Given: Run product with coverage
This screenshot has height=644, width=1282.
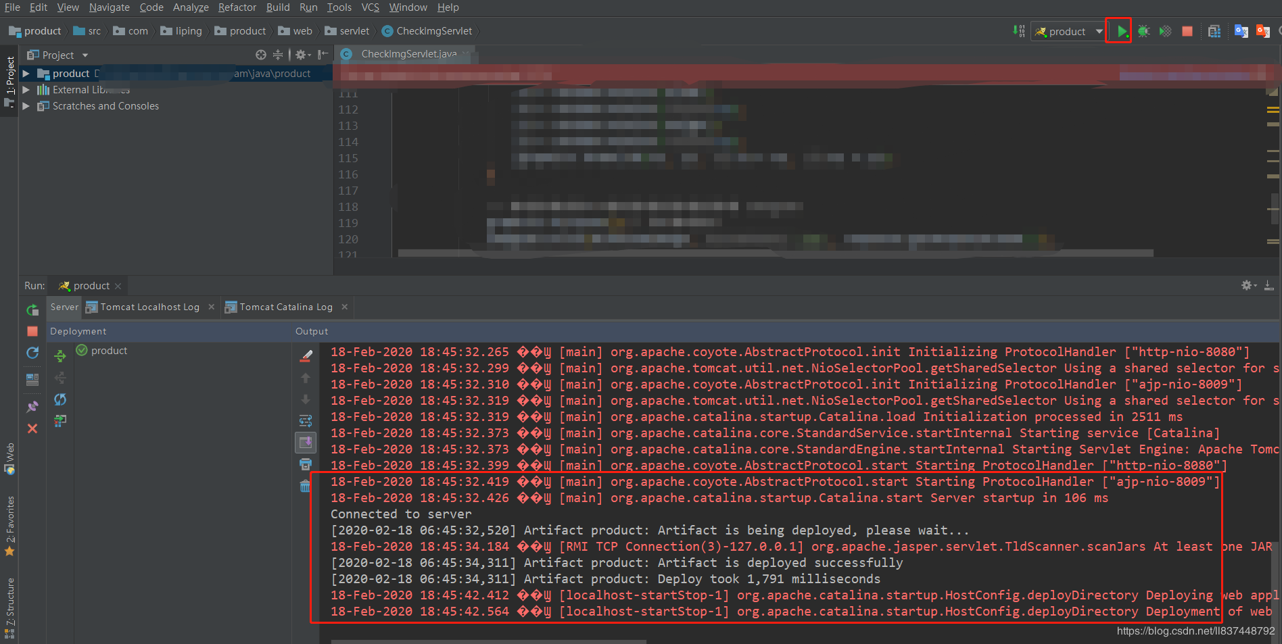Looking at the screenshot, I should (1165, 31).
